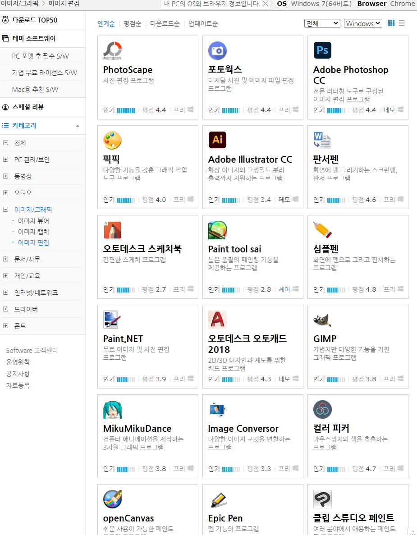The height and width of the screenshot is (535, 417).
Task: Open Software 고객센터 link
Action: 32,350
